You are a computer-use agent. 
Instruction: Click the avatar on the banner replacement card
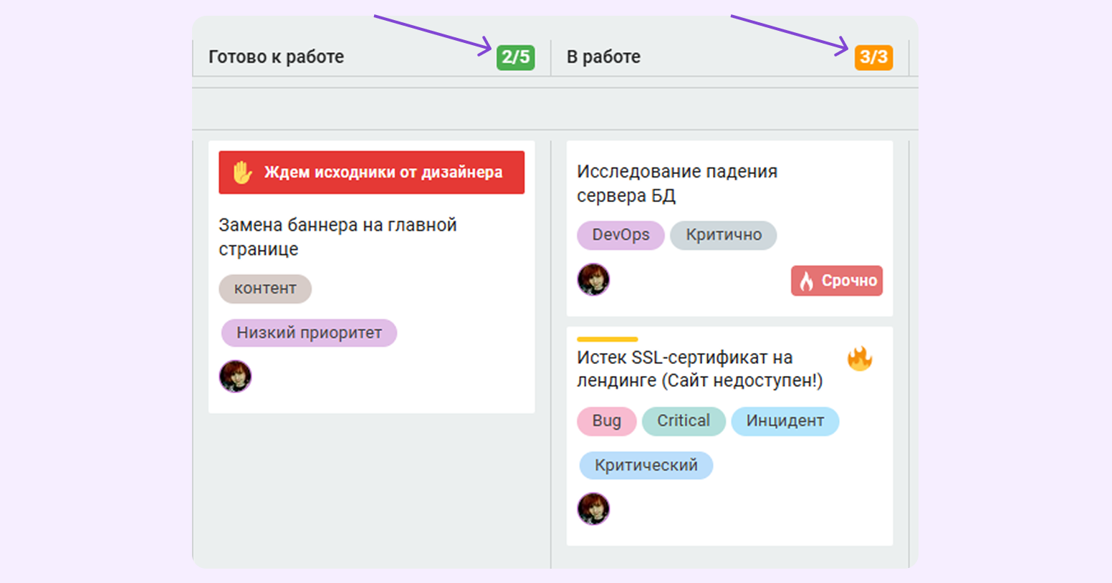pos(236,375)
